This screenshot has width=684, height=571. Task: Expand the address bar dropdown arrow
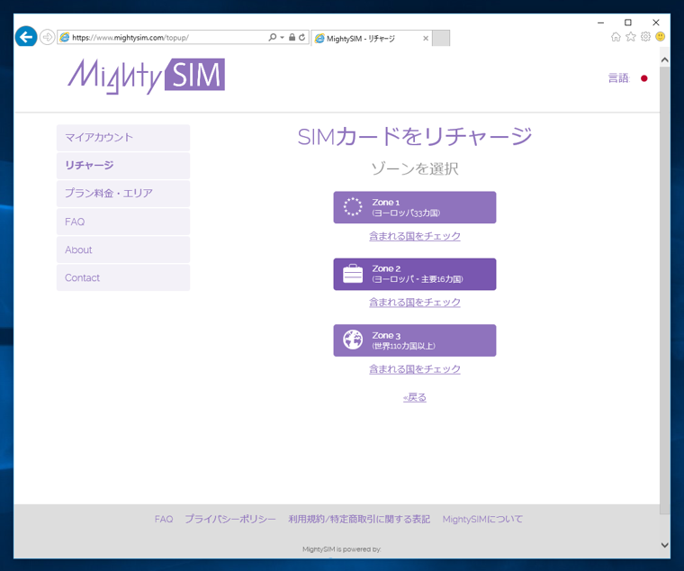click(283, 38)
